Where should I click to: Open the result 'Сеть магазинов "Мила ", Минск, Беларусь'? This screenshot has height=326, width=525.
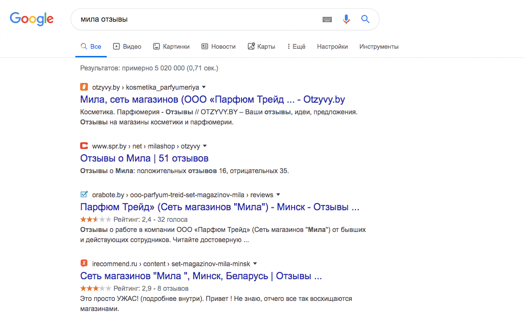[201, 276]
